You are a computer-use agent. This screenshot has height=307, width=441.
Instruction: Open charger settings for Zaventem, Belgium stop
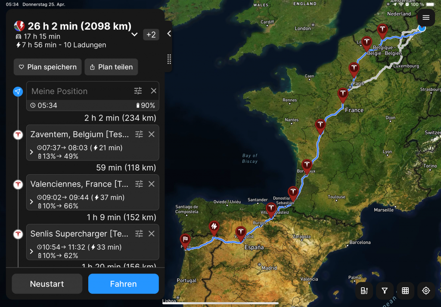[139, 134]
